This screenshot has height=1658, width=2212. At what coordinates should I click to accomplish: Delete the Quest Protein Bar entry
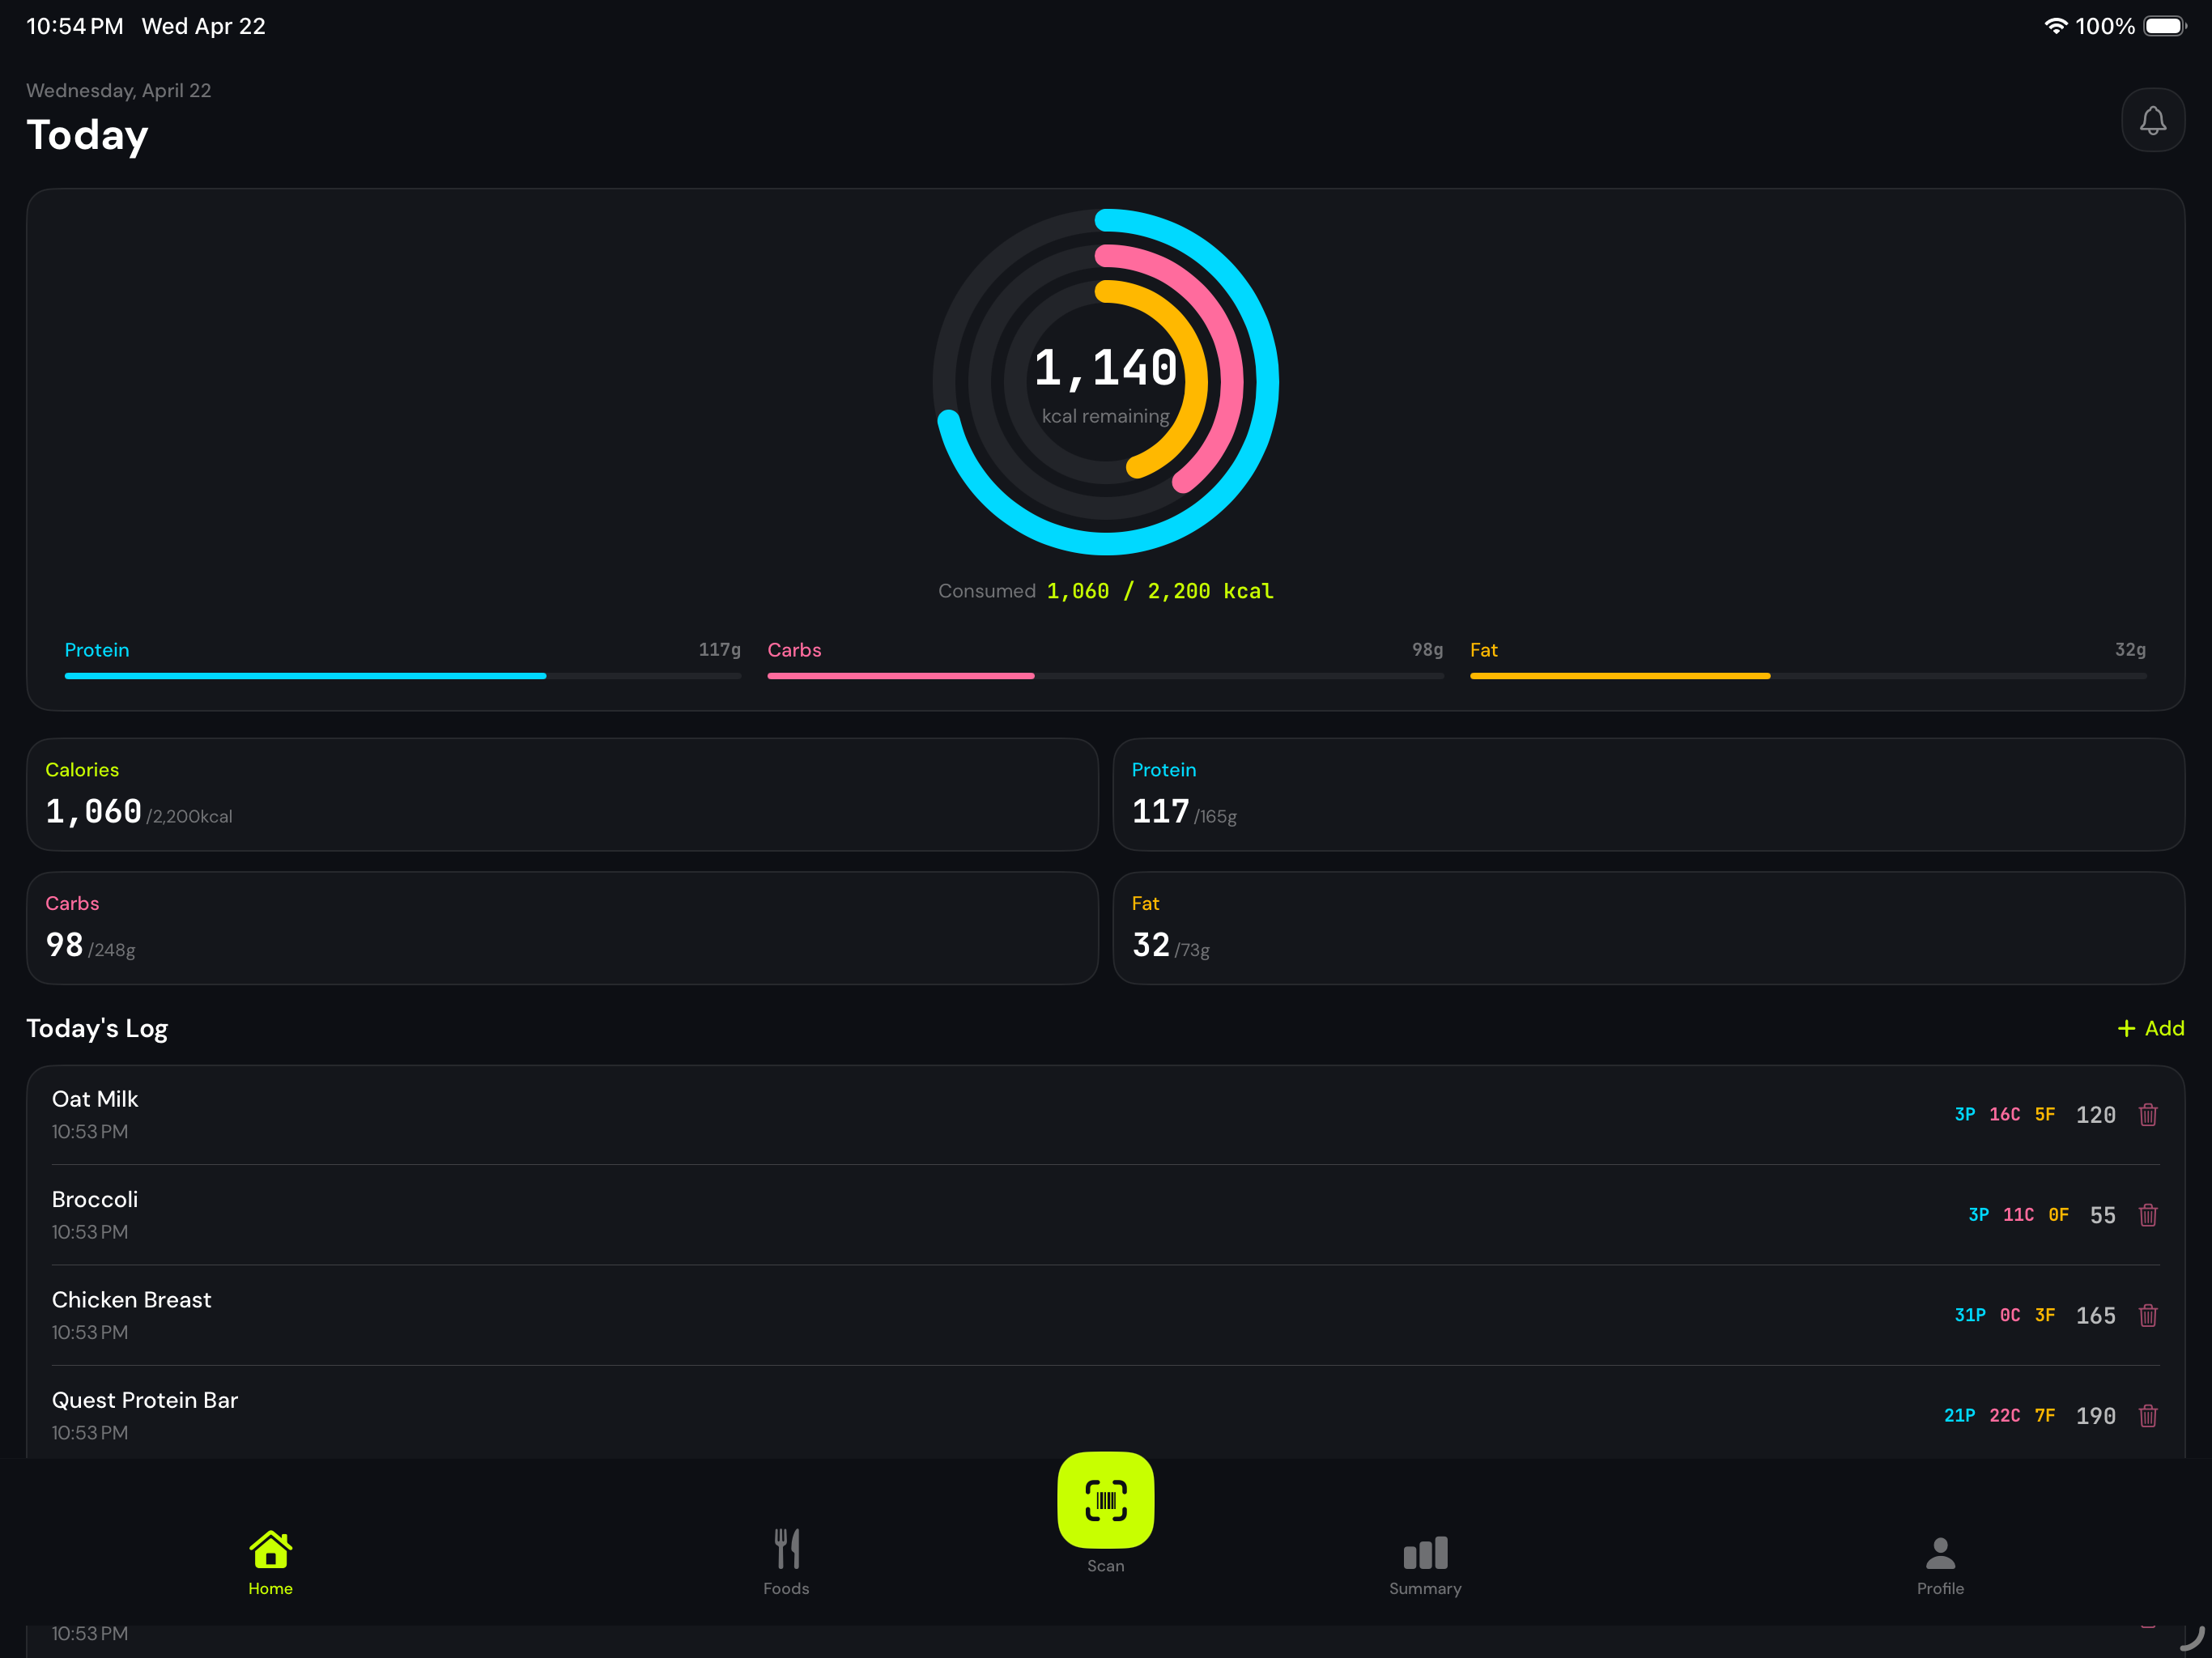click(x=2149, y=1415)
